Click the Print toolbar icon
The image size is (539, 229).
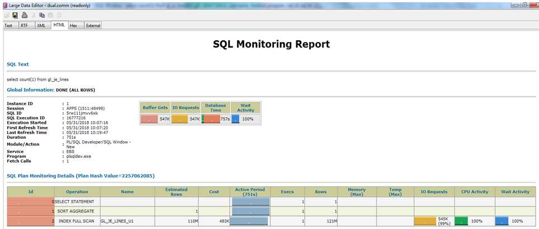point(25,15)
